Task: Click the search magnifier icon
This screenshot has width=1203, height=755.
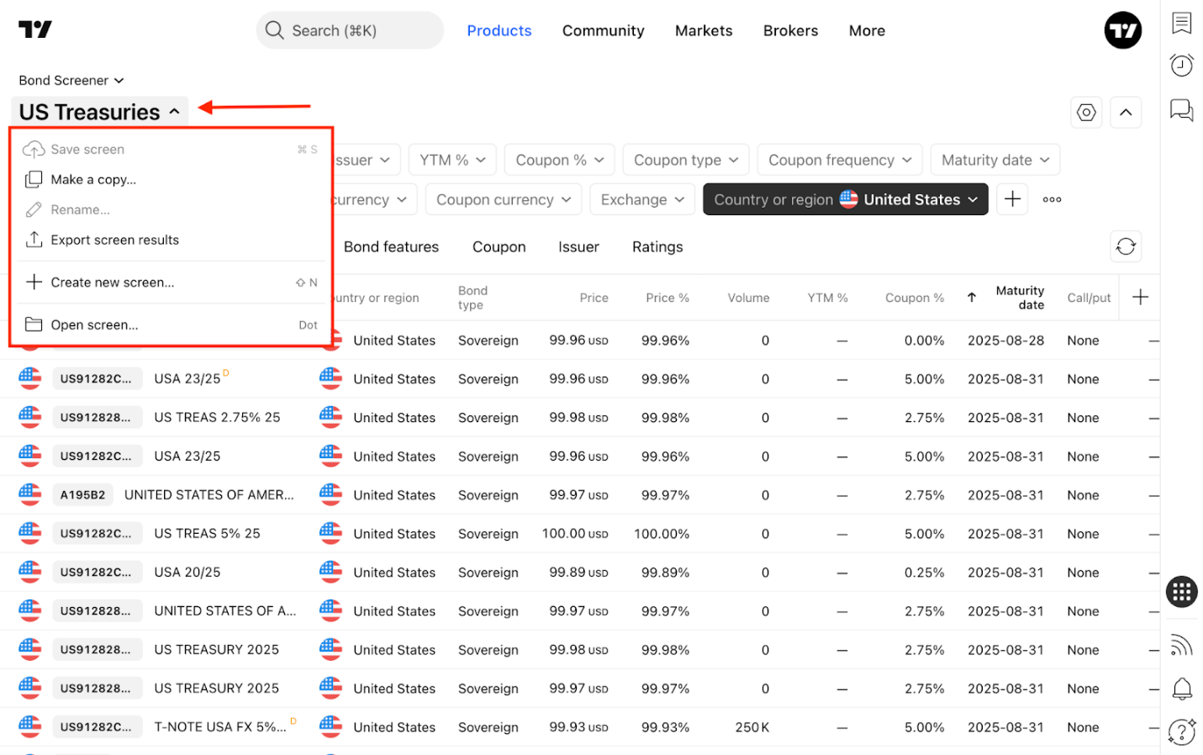Action: point(274,30)
